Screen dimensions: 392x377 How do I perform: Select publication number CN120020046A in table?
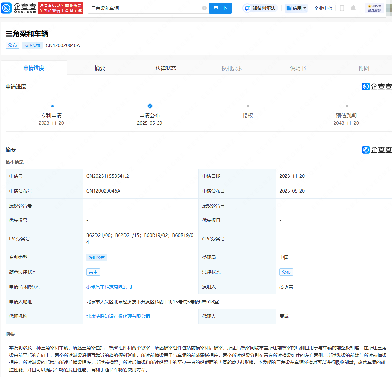coord(103,191)
